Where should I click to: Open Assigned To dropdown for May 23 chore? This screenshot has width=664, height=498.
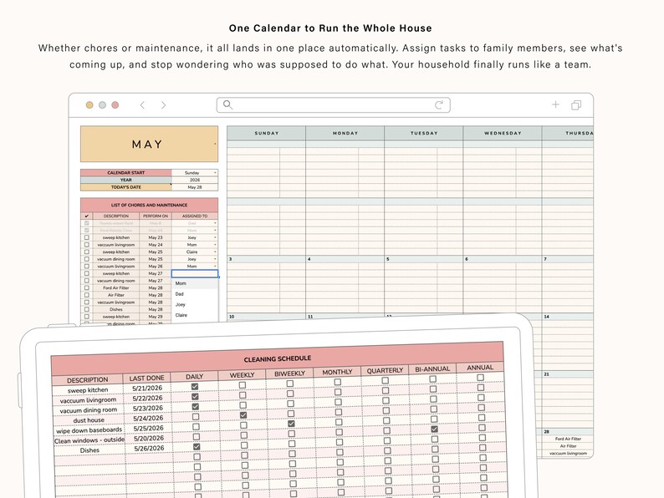[x=215, y=237]
